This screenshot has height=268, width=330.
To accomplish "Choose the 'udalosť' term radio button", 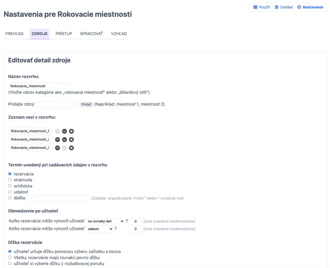I will coord(10,192).
